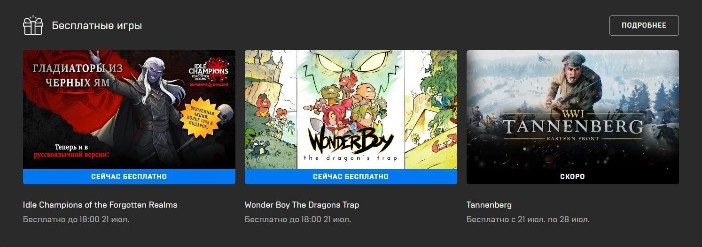This screenshot has width=702, height=247.
Task: Open Idle Champions of the Forgotten Realms title
Action: point(100,205)
